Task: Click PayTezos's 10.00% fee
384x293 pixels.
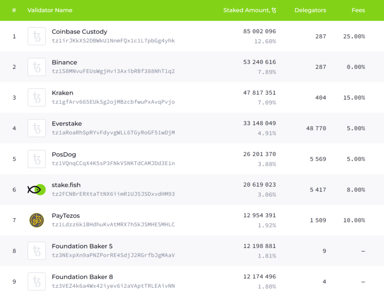Action: 354,221
